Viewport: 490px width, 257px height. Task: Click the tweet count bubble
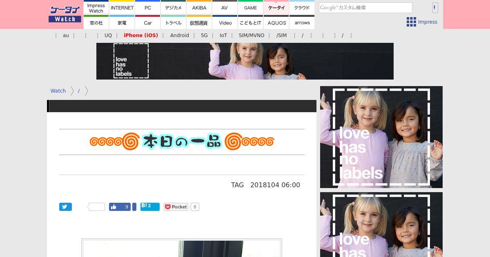coord(96,207)
